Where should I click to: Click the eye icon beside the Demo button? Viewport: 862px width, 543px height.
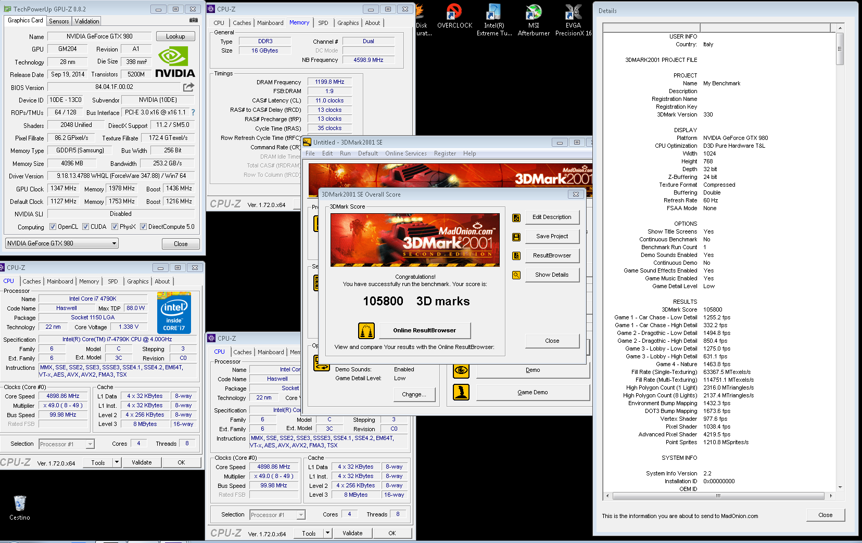point(461,370)
